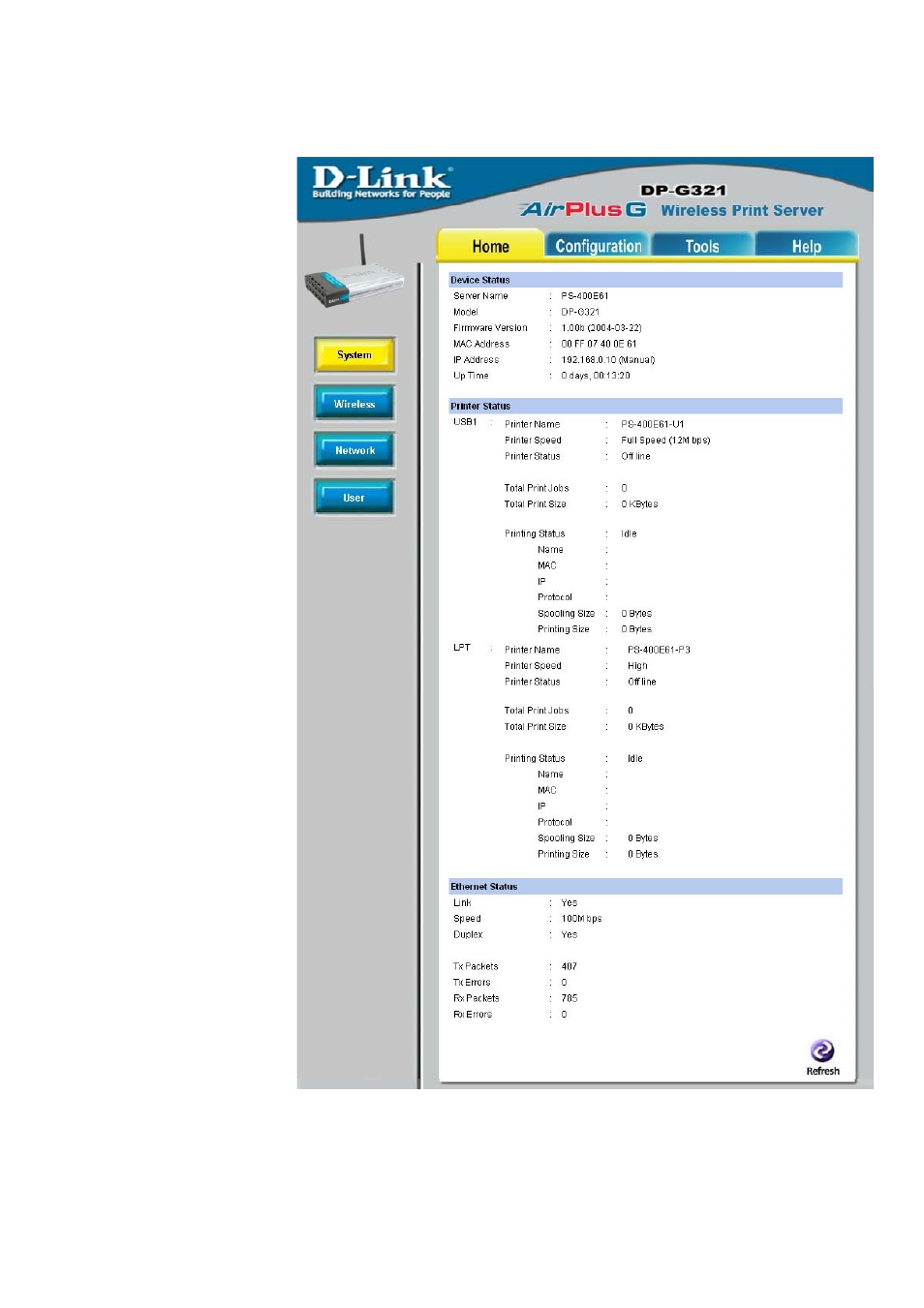Click the Printer Status section header
This screenshot has height=1308, width=924.
coord(646,406)
